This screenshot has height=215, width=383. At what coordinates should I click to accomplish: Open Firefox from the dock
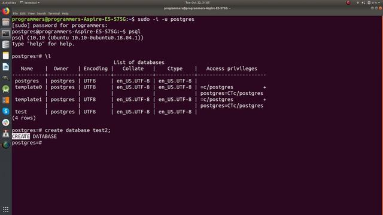pyautogui.click(x=5, y=11)
